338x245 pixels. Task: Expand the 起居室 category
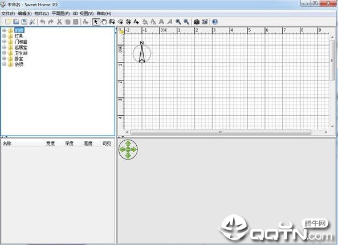[x=4, y=47]
